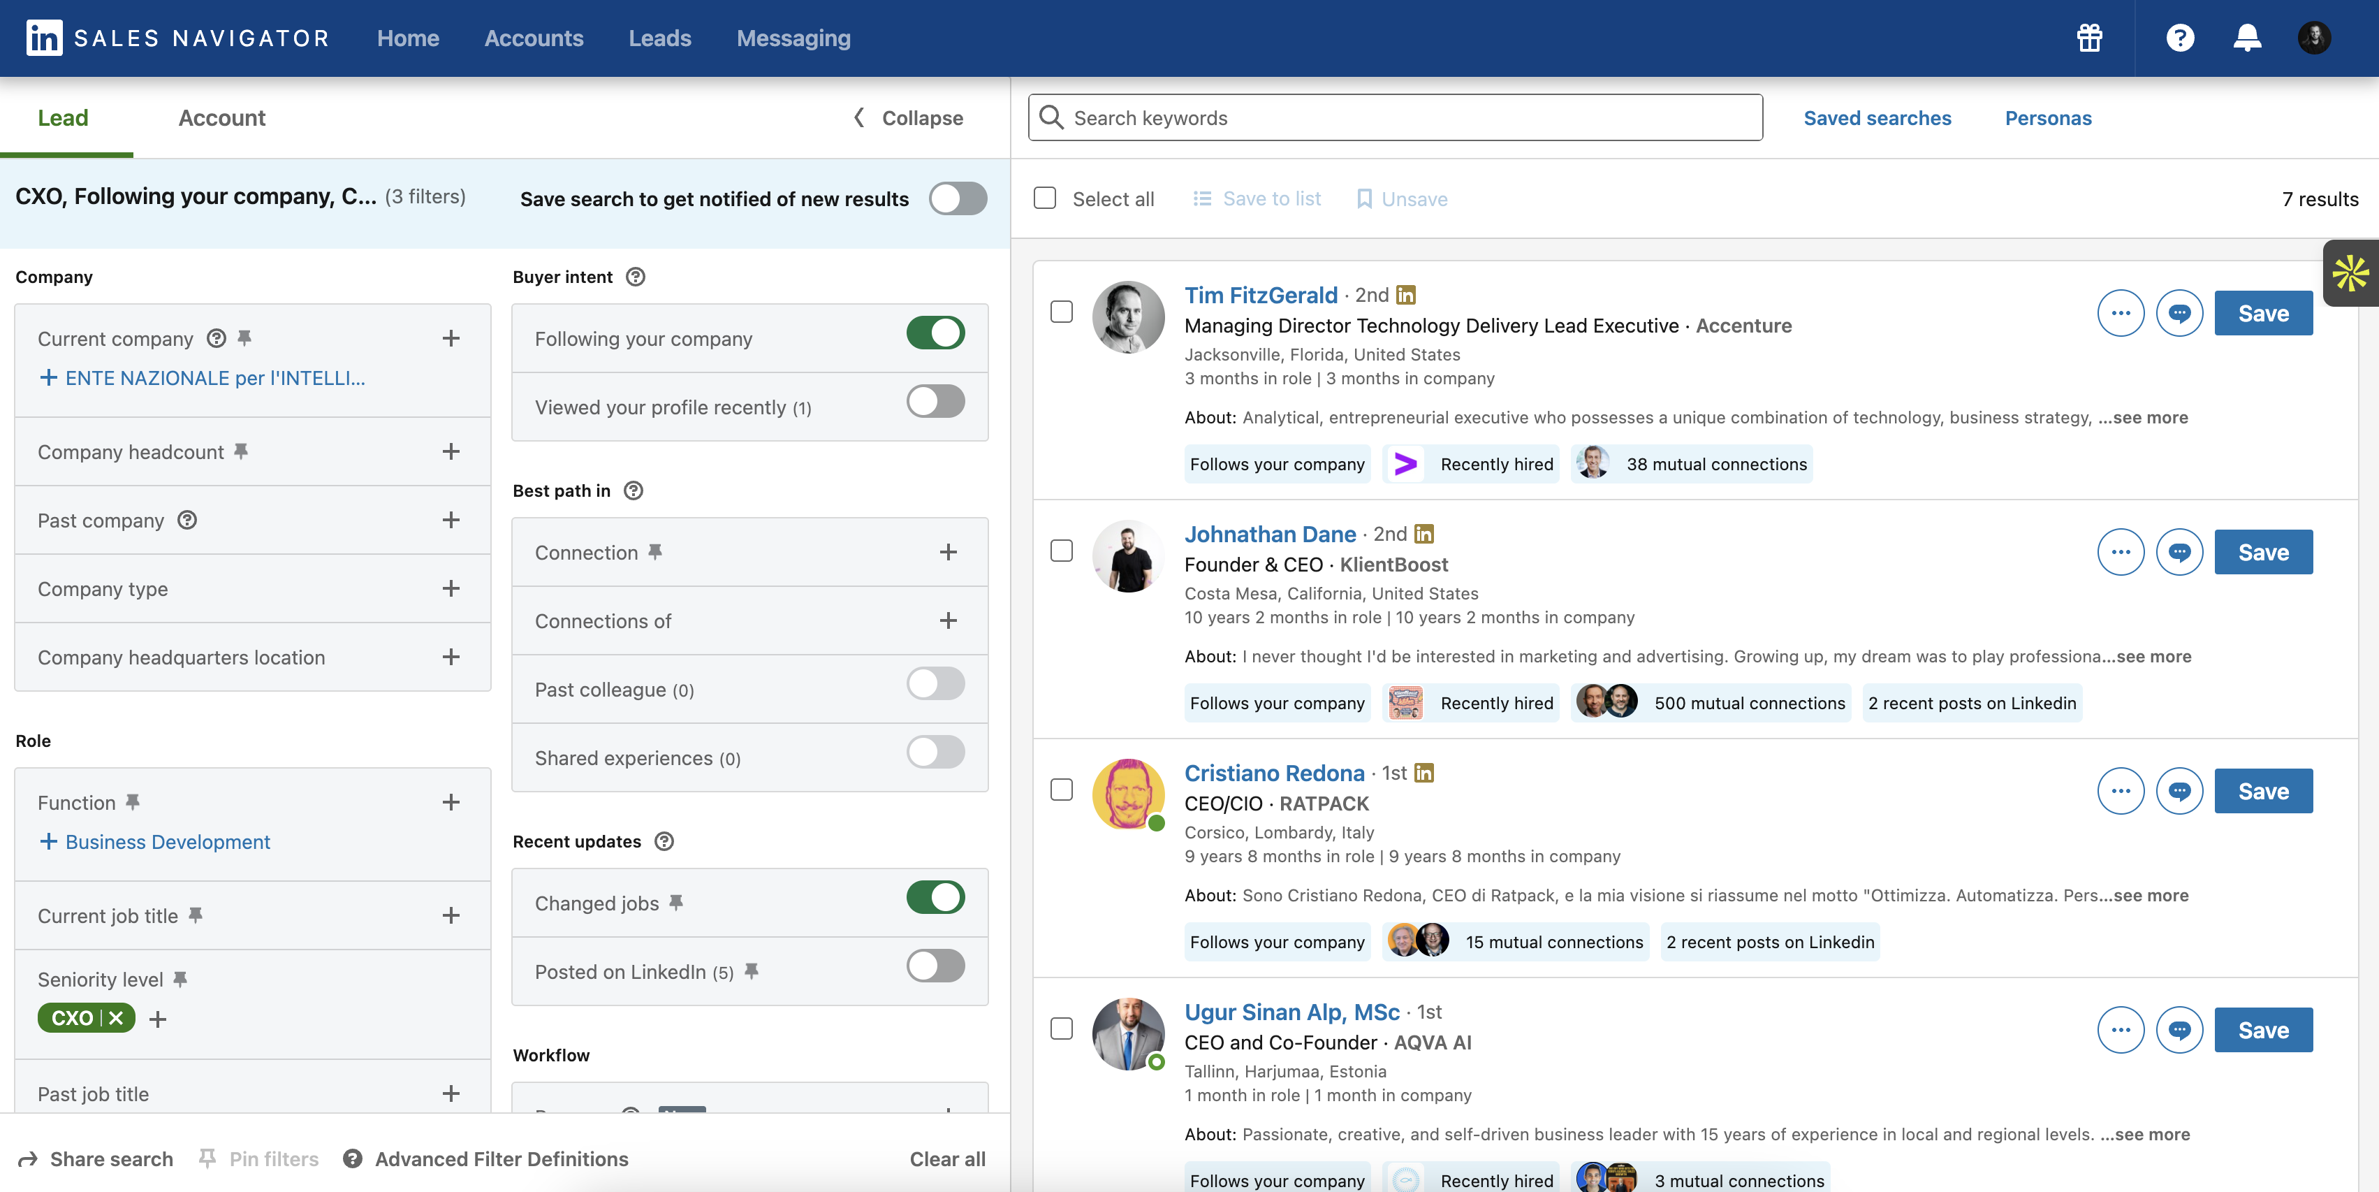2379x1192 pixels.
Task: Select Johnathan Dane's checkbox
Action: click(x=1062, y=552)
